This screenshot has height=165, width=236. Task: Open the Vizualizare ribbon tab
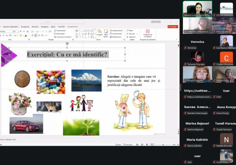pyautogui.click(x=45, y=27)
